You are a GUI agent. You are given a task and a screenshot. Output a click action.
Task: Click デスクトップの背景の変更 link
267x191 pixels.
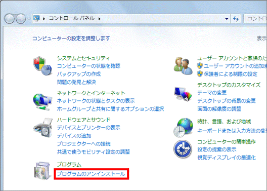pos(227,101)
